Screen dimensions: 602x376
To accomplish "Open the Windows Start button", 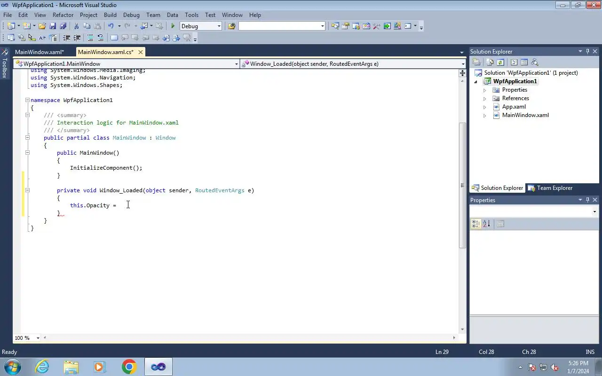I will tap(12, 367).
